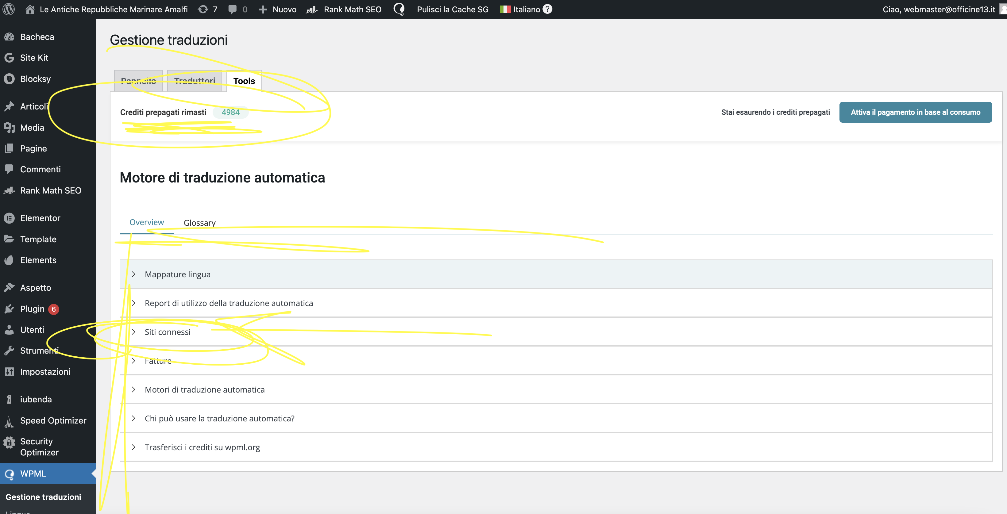The image size is (1007, 514).
Task: Click the Commenti bubble icon in sidebar
Action: 10,169
